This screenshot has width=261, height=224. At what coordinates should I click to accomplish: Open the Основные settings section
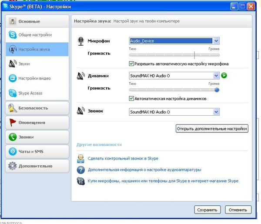click(x=37, y=21)
